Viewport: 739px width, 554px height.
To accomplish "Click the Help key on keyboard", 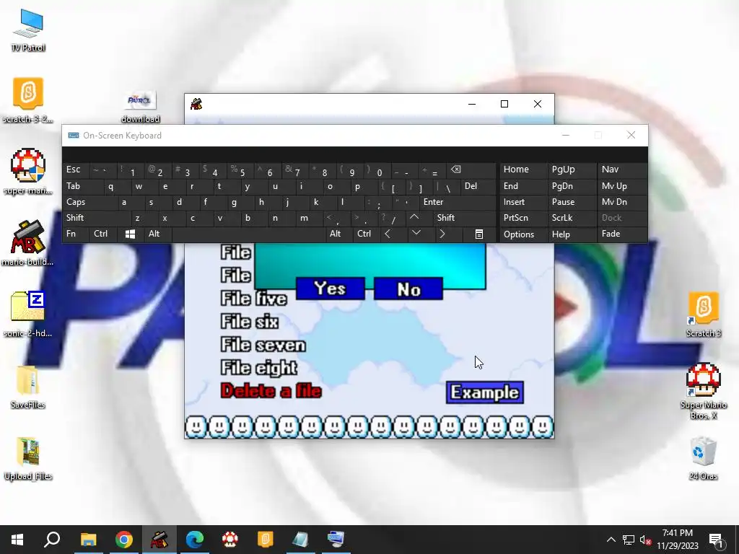I will [x=572, y=234].
